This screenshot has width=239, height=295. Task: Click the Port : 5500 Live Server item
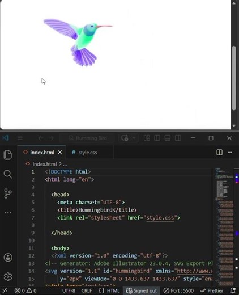point(178,290)
